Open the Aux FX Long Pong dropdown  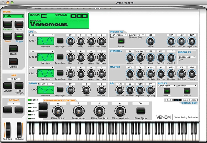click(167, 86)
